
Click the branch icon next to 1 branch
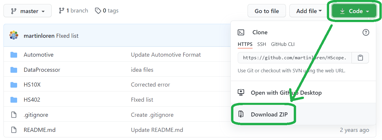62,11
